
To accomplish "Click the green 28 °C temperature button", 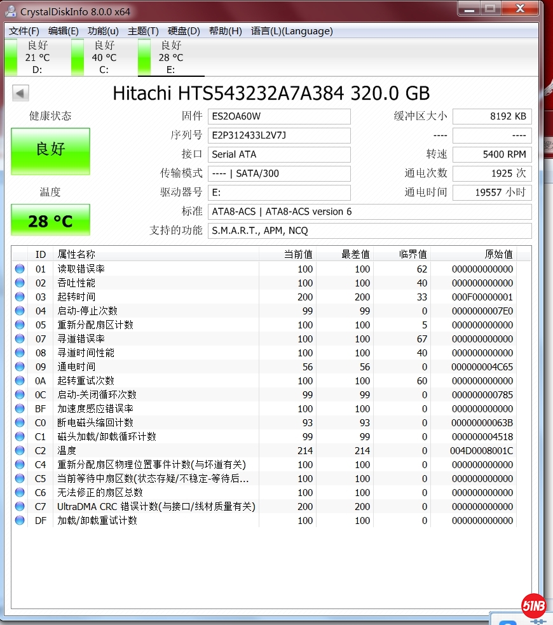I will [x=50, y=220].
